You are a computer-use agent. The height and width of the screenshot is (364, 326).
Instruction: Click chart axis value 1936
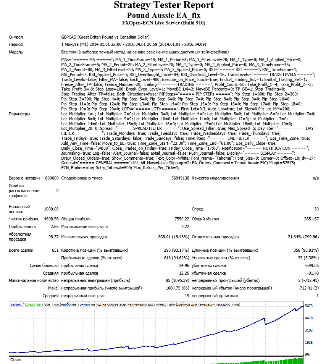point(308,343)
